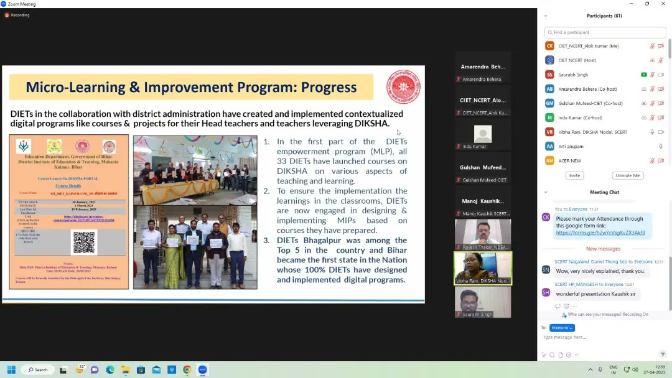The width and height of the screenshot is (672, 378).
Task: Open Google Chrome from the taskbar
Action: point(187,370)
